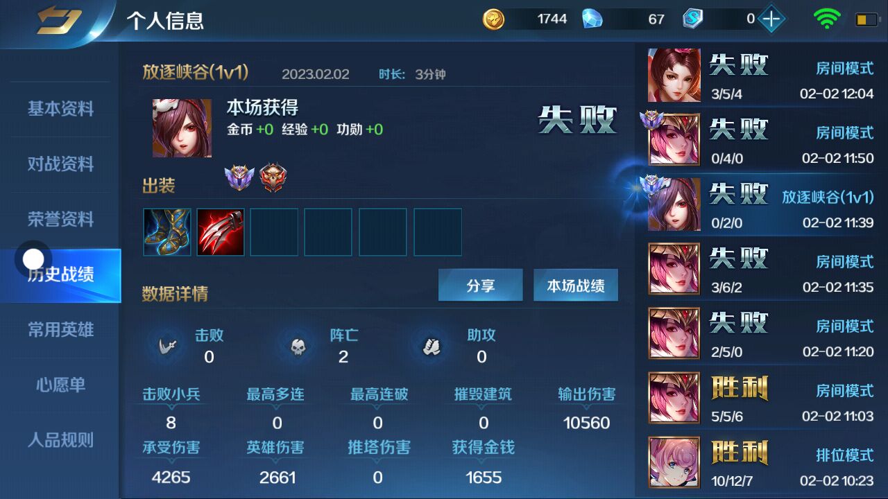Screen dimensions: 888x499
Task: Tap the floating white circle assist button
Action: click(x=33, y=260)
